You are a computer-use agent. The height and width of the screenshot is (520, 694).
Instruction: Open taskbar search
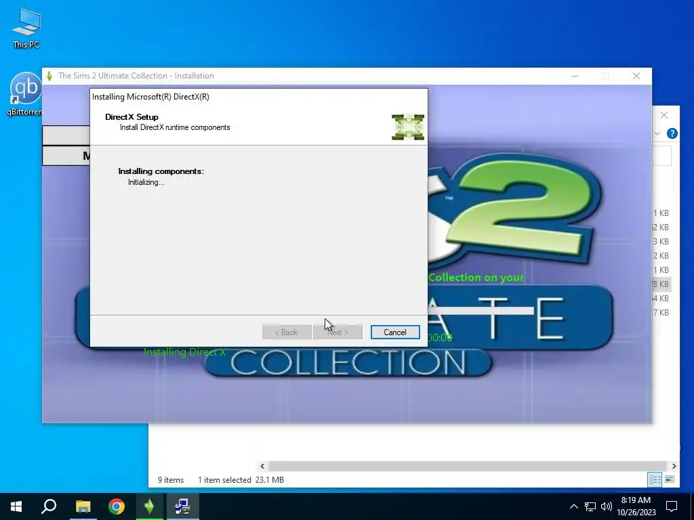coord(49,506)
